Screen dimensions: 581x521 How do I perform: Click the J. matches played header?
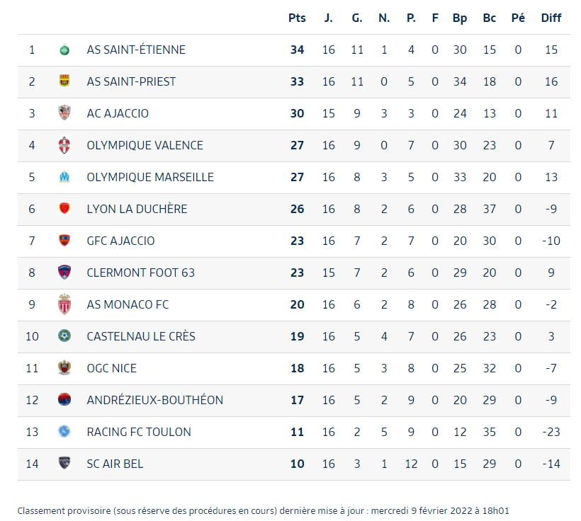coord(329,18)
